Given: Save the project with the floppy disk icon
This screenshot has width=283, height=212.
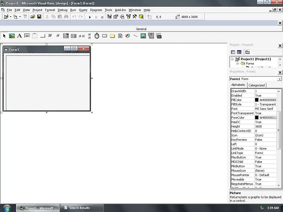Looking at the screenshot, I should tap(39, 17).
